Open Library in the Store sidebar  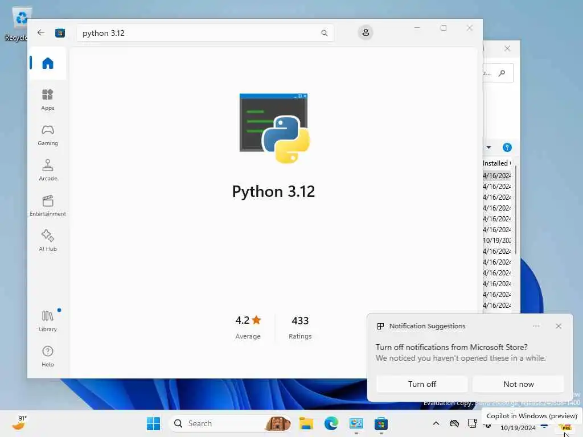click(48, 321)
